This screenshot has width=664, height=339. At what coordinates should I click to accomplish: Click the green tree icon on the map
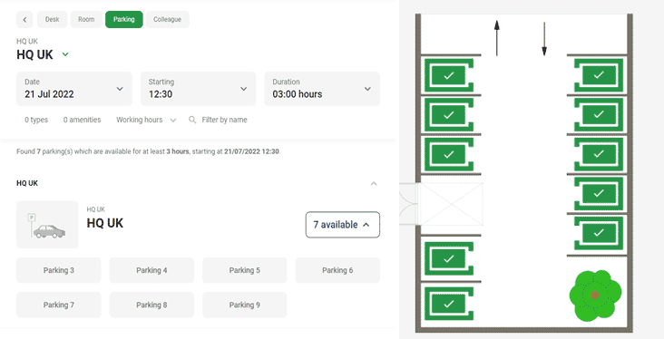coord(595,295)
